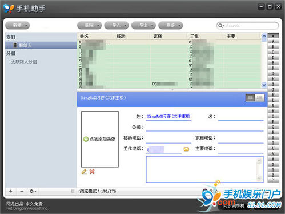285x214 pixels.
Task: Jump to contacts under letter K
Action: tap(273, 95)
